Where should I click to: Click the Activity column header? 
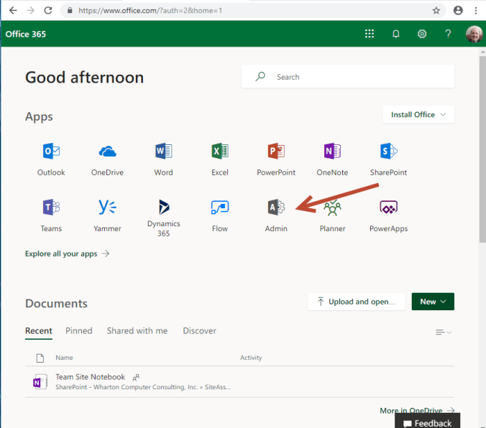coord(251,358)
